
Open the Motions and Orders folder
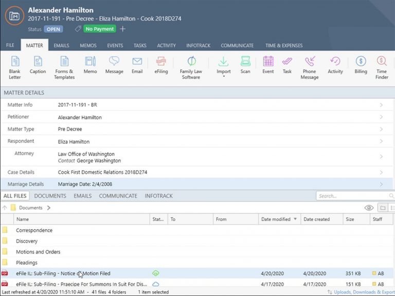[38, 252]
